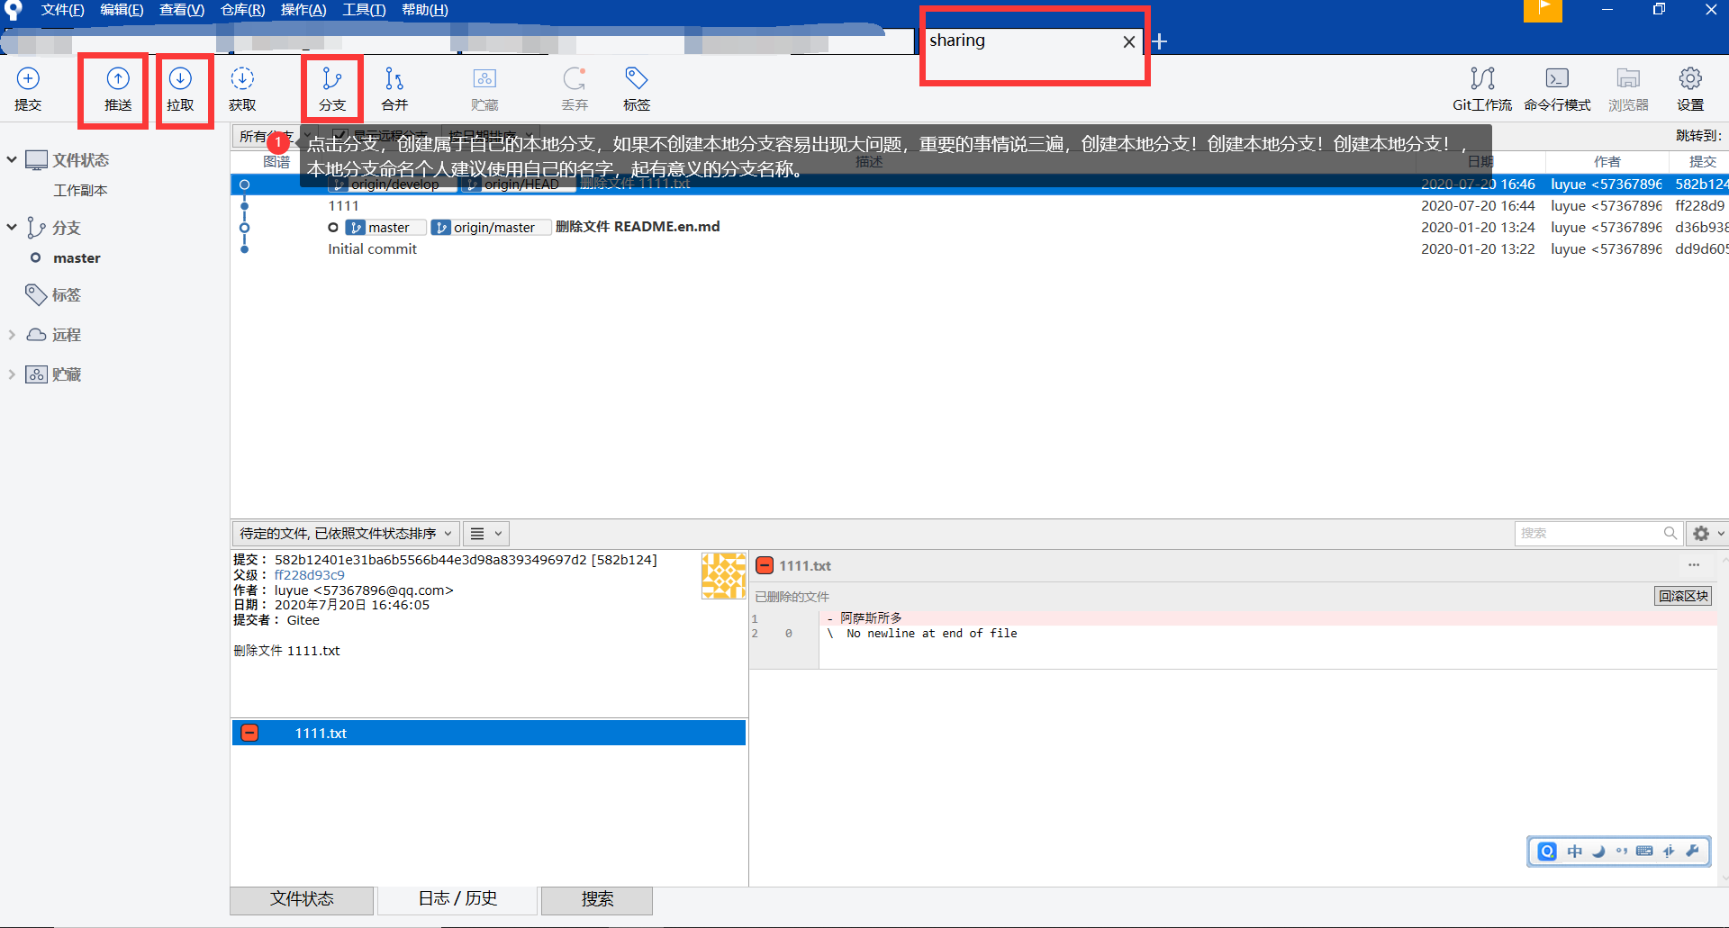Click the author avatar thumbnail
Image resolution: width=1729 pixels, height=928 pixels.
point(724,576)
